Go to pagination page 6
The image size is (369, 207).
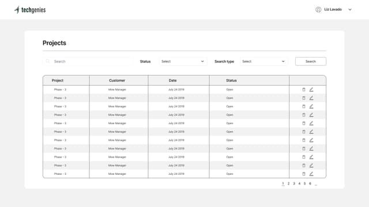click(310, 183)
